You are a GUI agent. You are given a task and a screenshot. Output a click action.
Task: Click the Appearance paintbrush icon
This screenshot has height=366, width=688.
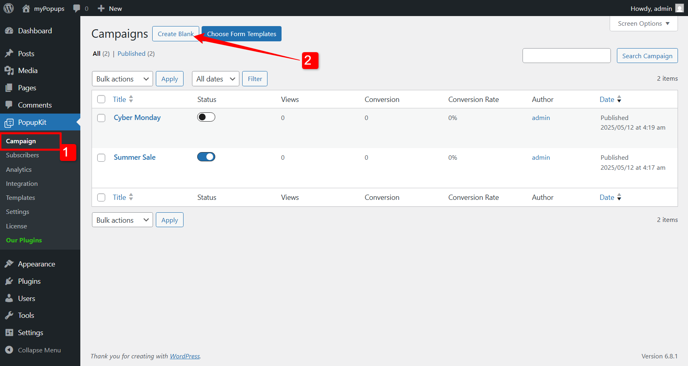click(9, 264)
